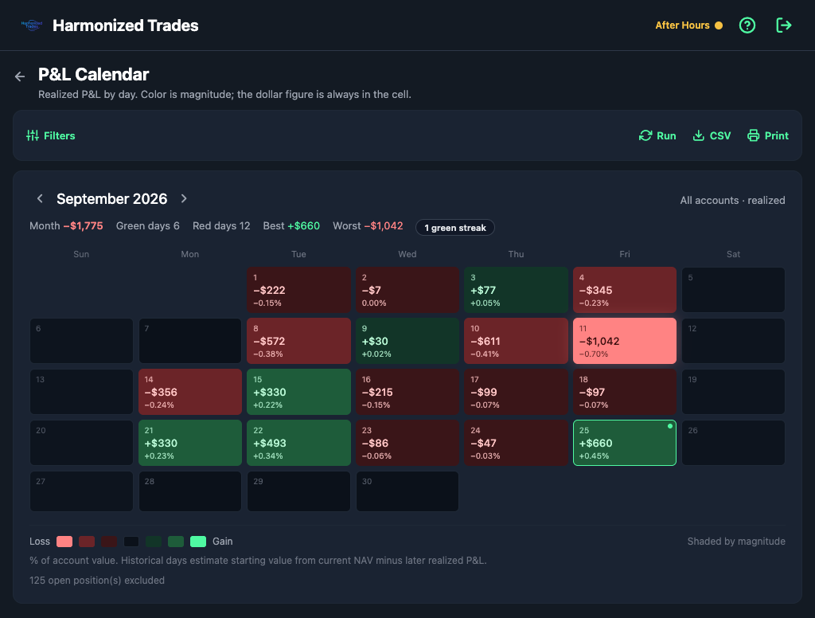Click the September 2026 month title
This screenshot has height=618, width=815.
tap(111, 199)
